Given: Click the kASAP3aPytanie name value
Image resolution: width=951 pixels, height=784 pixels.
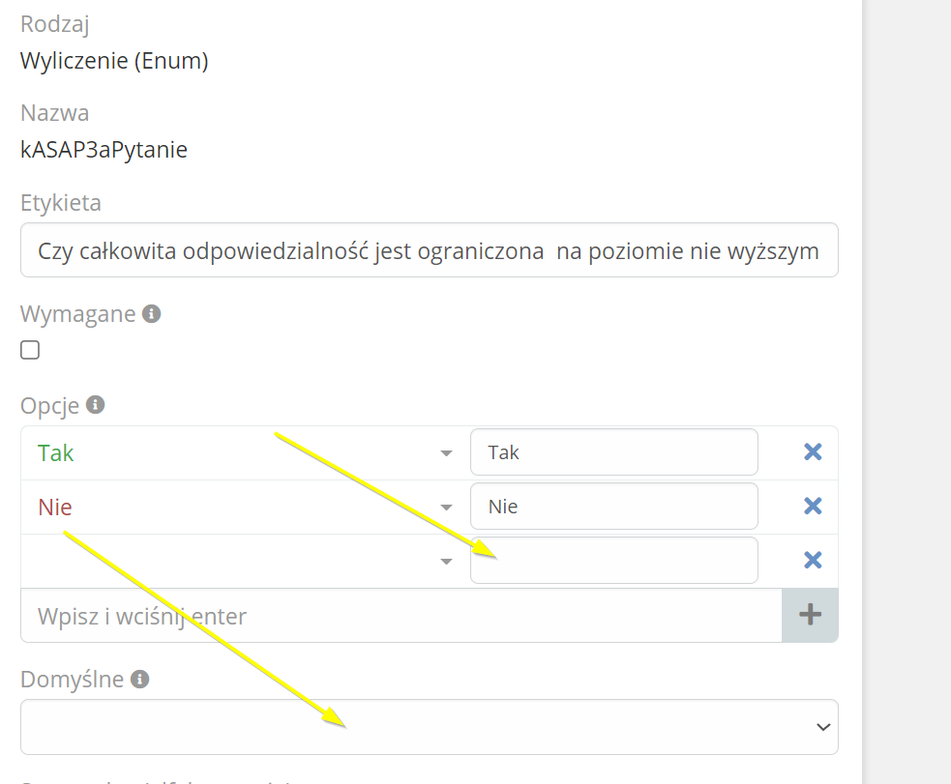Looking at the screenshot, I should click(104, 150).
